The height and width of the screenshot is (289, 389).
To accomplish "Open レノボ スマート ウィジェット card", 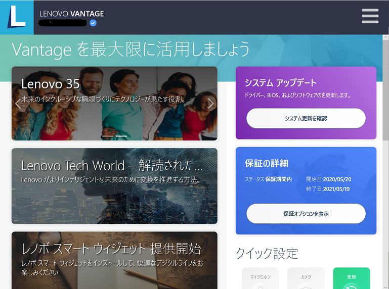I will pos(114,260).
